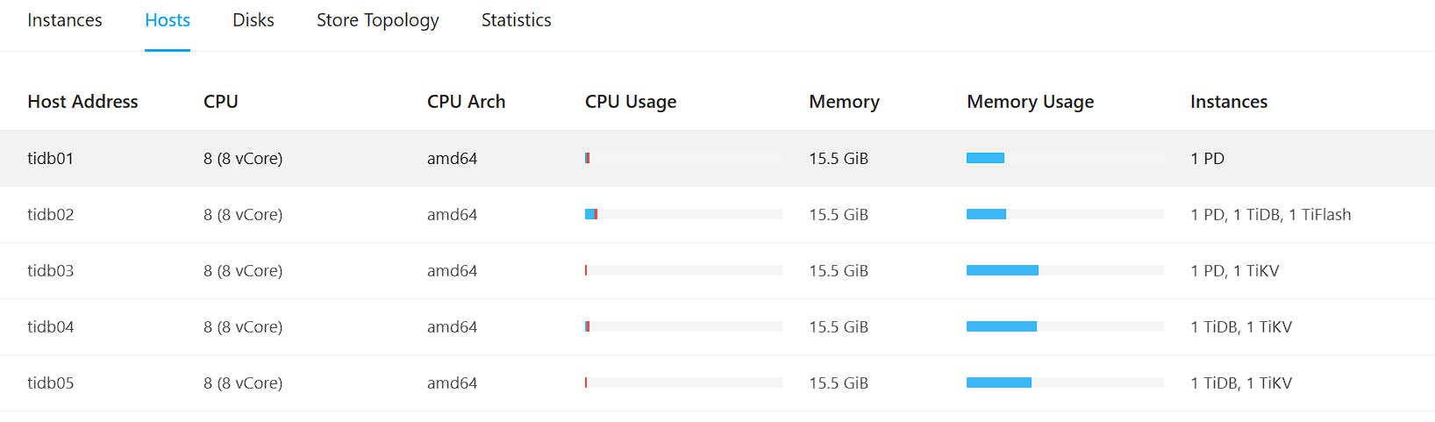
Task: Click tidb02 CPU usage bar
Action: (x=683, y=214)
